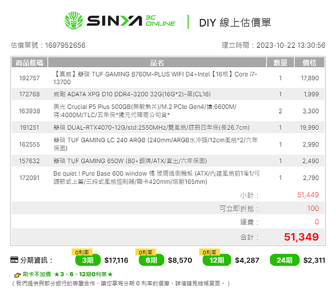
Task: Click the Crucial P5 Plus 500GB item name
Action: point(145,111)
